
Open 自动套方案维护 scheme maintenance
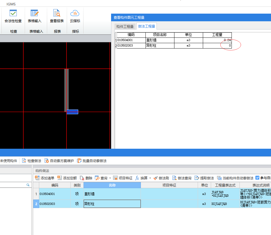59,161
